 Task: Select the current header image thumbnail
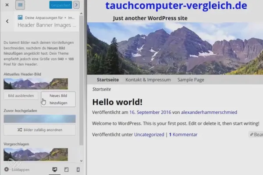(x=36, y=84)
